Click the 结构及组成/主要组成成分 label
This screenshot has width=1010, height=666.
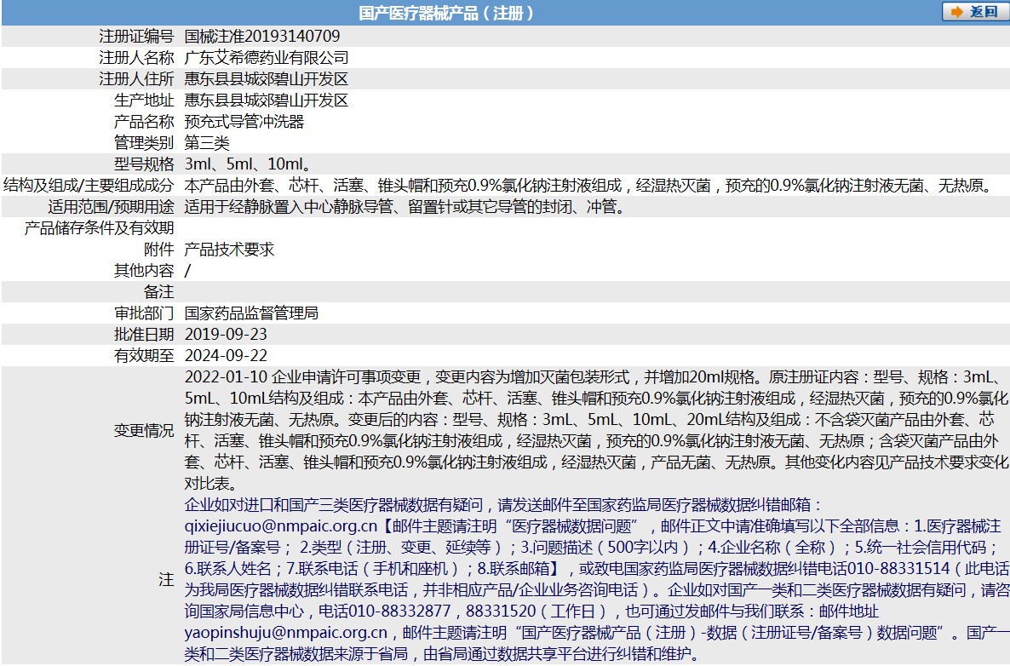(x=89, y=185)
